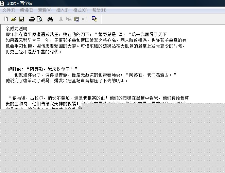The width and height of the screenshot is (225, 173).
Task: Click the line '历史已经不是彭千蠡的时代。'
Action: [x=34, y=52]
